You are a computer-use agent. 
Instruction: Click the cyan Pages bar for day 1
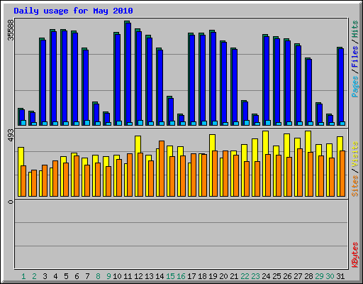click(23, 123)
